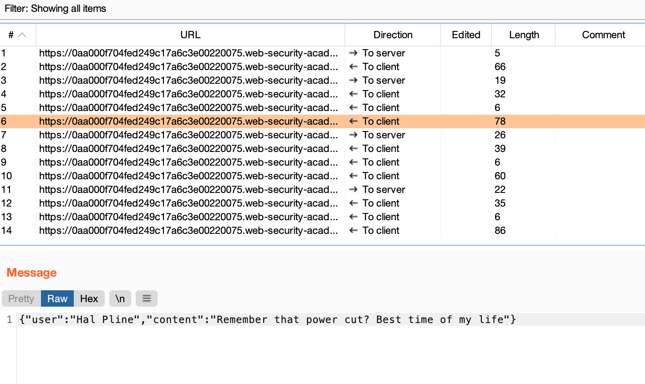645x384 pixels.
Task: Click the Comment cell of row 6
Action: point(600,121)
